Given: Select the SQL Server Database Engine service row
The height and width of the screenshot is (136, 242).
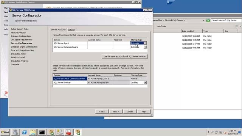Looking at the screenshot, I should pyautogui.click(x=70, y=47).
